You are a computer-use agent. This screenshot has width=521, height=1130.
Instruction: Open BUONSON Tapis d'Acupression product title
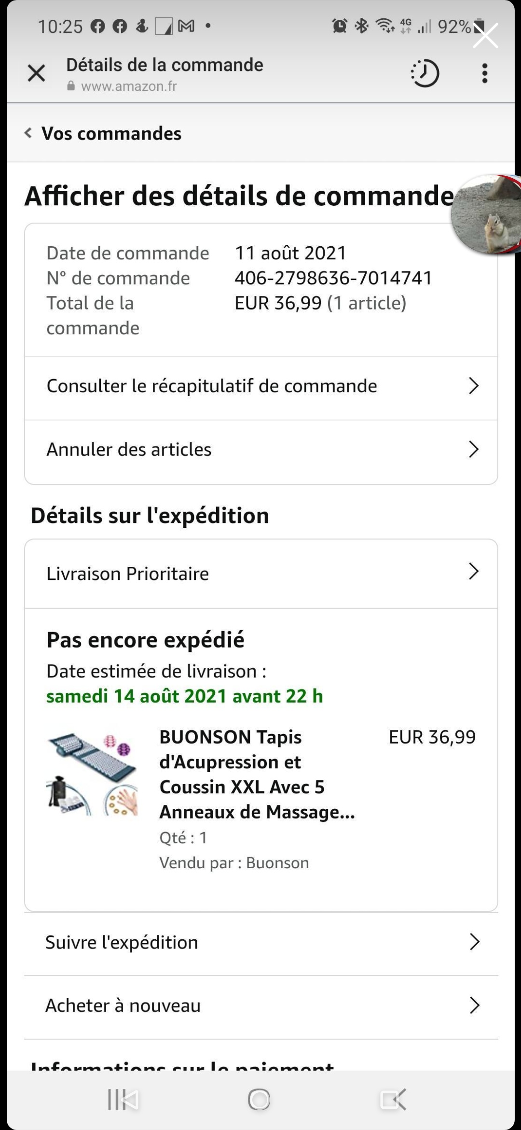(x=257, y=774)
